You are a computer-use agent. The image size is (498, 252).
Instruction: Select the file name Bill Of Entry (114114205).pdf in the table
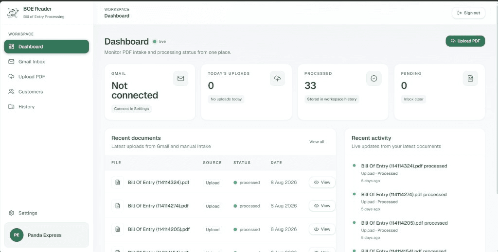(159, 229)
